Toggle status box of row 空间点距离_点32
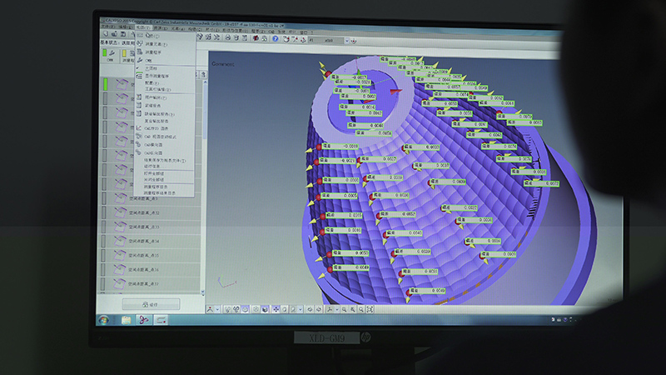This screenshot has height=375, width=666. (x=105, y=212)
